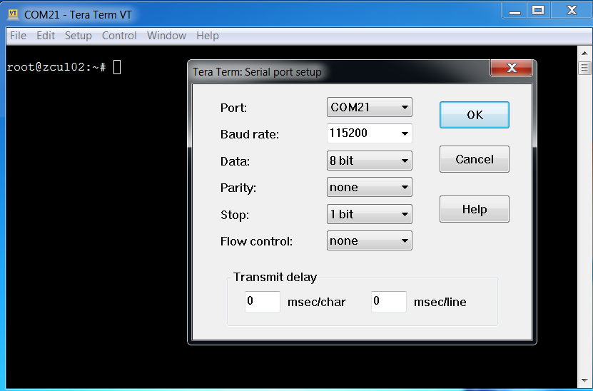This screenshot has width=593, height=391.
Task: Confirm serial settings with OK
Action: coord(475,115)
